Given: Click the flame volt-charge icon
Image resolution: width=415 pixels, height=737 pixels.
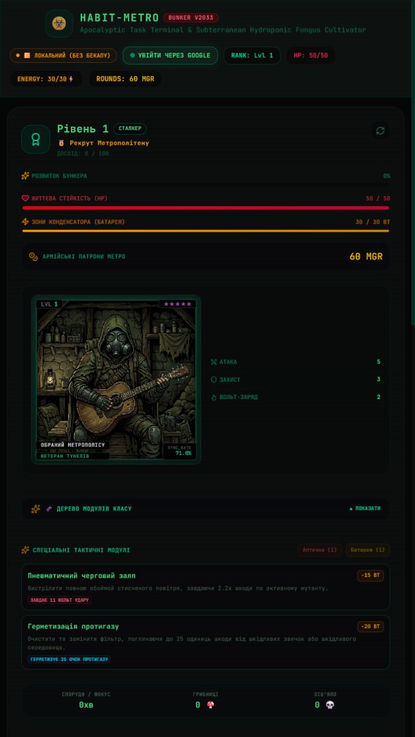Looking at the screenshot, I should [x=213, y=397].
